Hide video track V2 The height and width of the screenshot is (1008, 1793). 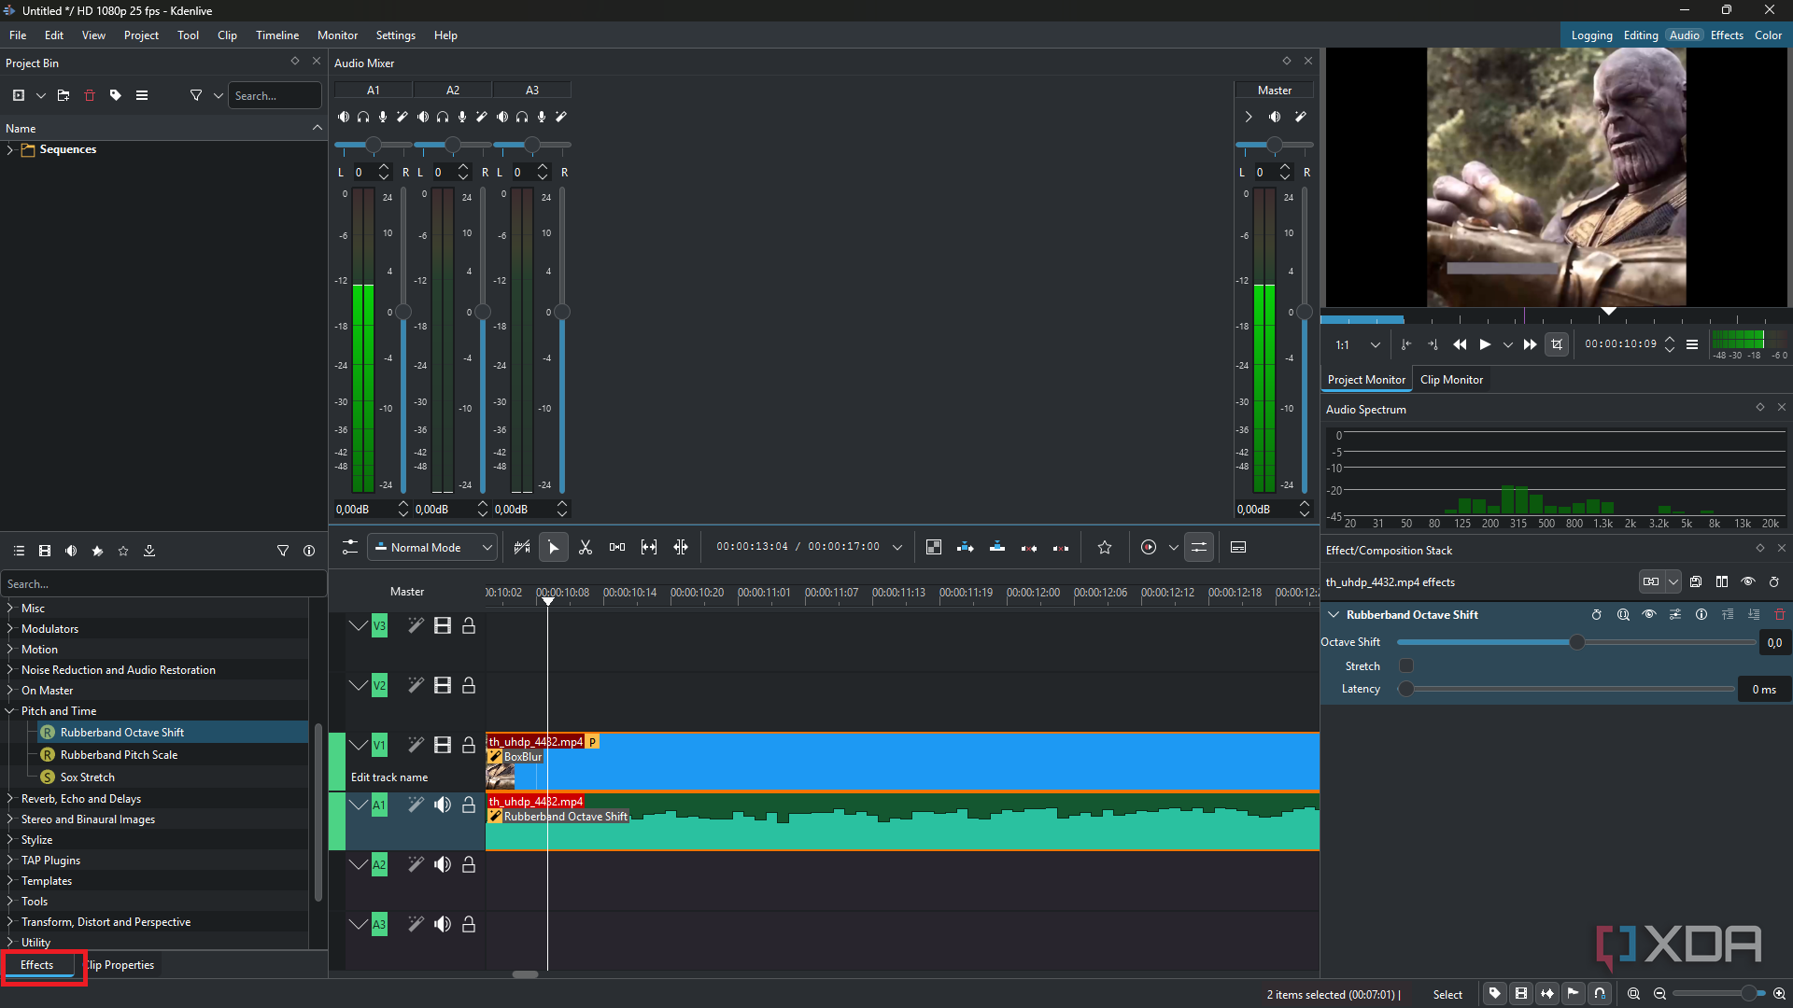click(x=443, y=685)
